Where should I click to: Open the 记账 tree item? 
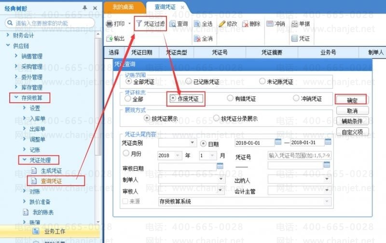(35, 150)
